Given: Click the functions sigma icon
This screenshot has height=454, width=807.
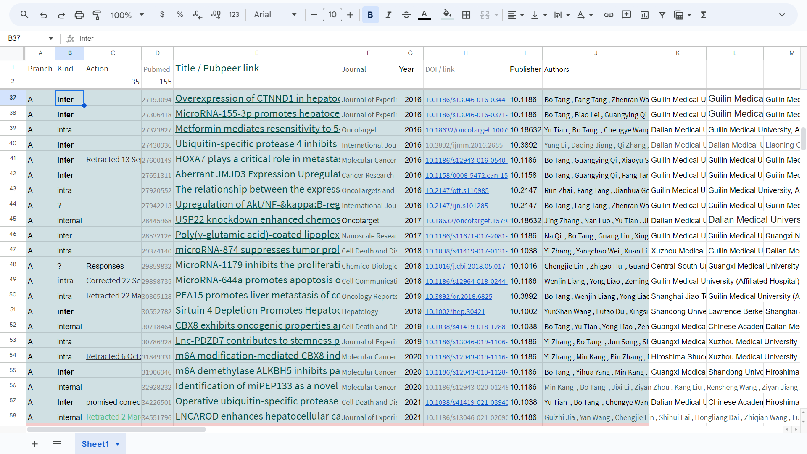Looking at the screenshot, I should 703,15.
